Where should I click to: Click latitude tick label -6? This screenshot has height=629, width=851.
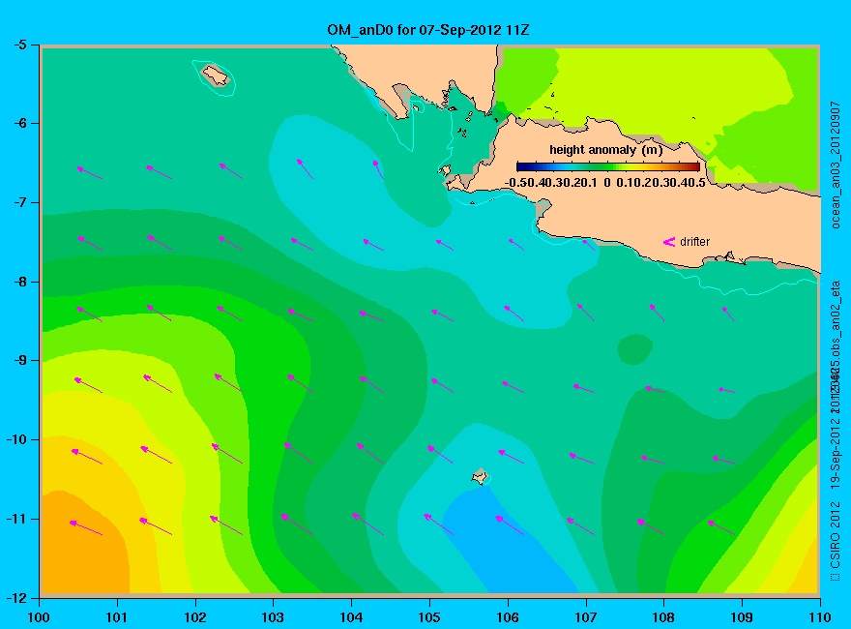click(x=20, y=123)
